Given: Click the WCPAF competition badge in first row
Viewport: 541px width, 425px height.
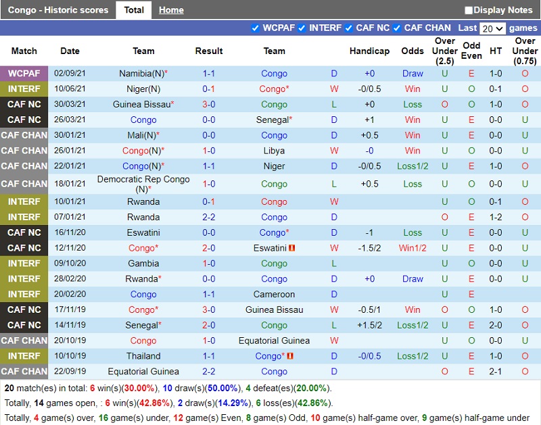Looking at the screenshot, I should click(24, 74).
